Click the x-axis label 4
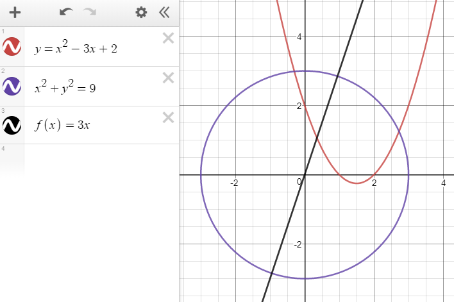Viewport: 454px width, 302px height. coord(443,183)
